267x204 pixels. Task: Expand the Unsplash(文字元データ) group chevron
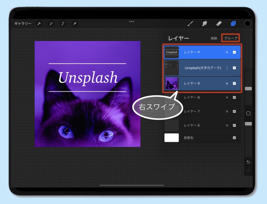(x=227, y=68)
